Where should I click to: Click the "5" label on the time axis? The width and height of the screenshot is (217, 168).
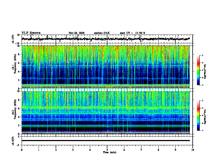(107, 150)
